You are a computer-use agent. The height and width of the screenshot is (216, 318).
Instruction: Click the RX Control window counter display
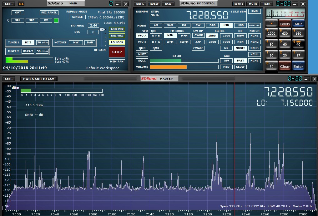[284, 4]
